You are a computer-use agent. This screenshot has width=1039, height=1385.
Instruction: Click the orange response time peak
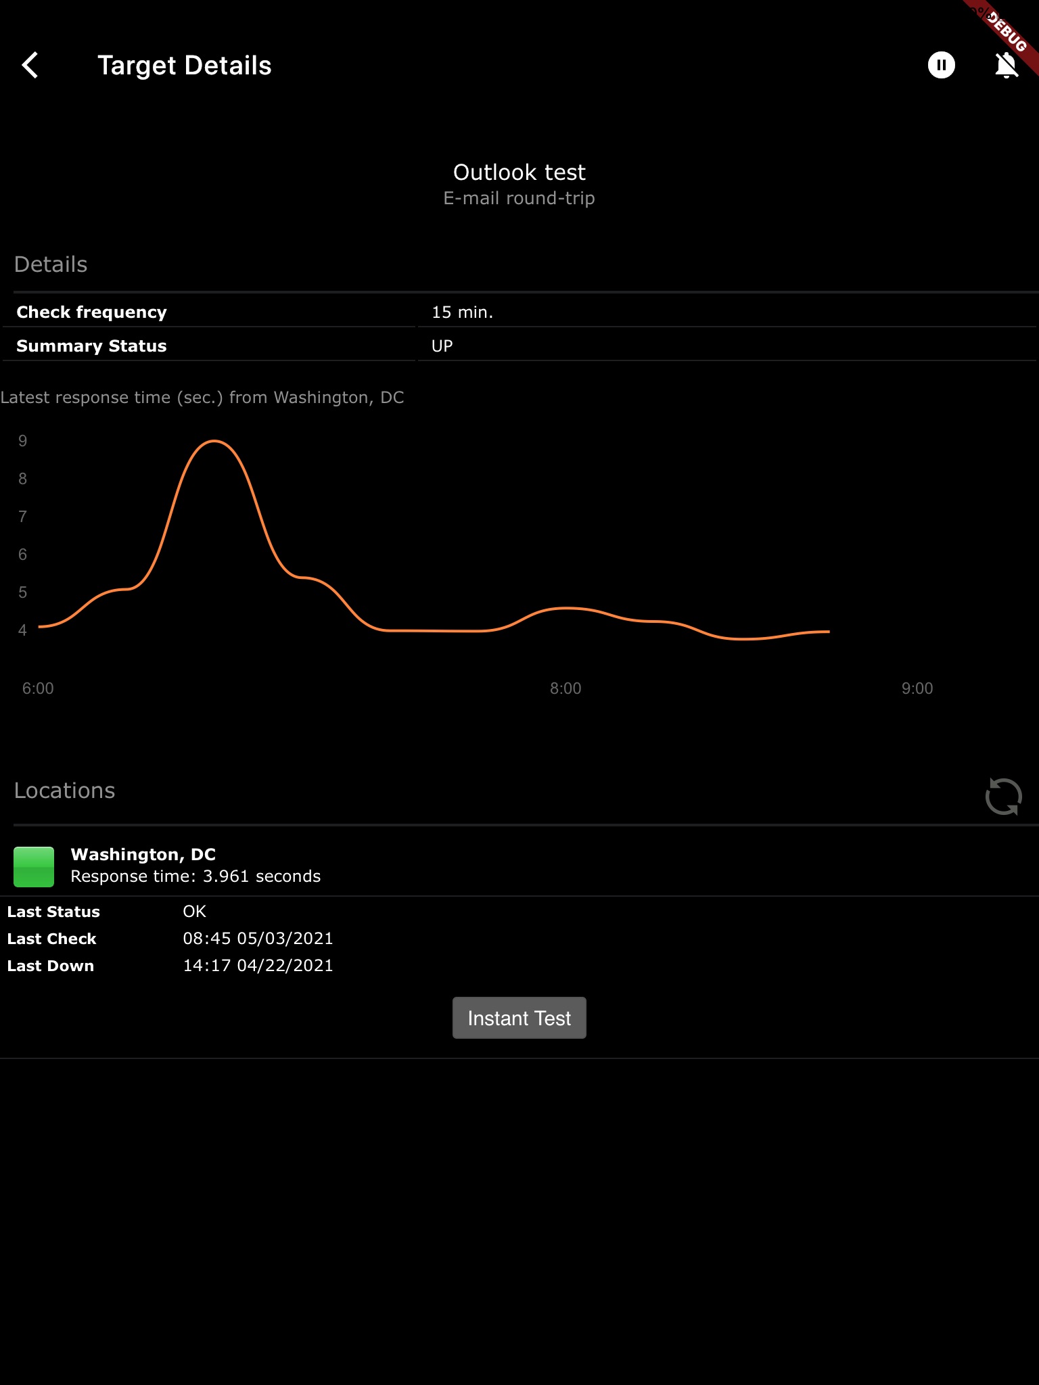click(x=214, y=442)
